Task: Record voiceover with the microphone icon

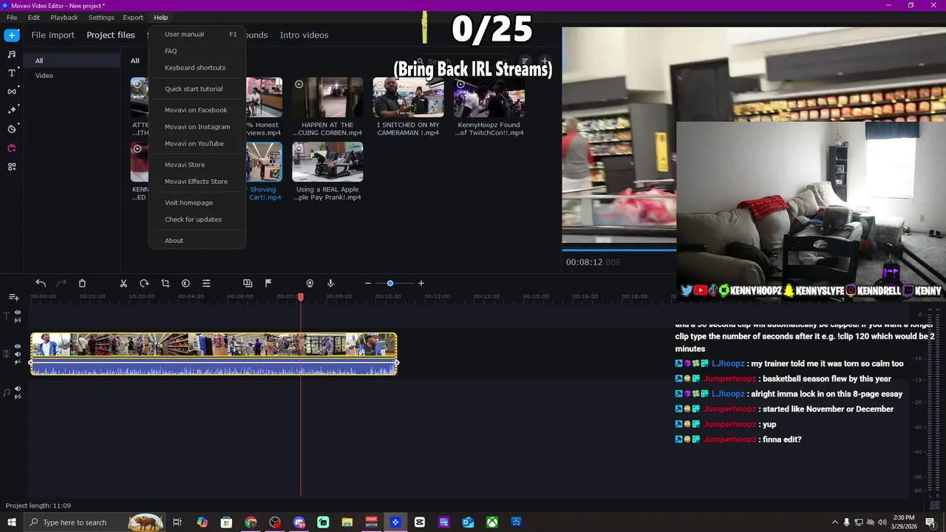Action: (x=330, y=283)
